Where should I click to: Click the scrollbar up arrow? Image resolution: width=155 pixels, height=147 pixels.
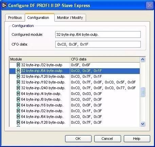[x=143, y=59]
